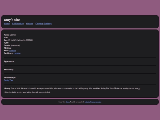The height and width of the screenshot is (120, 160).
Task: Click the "Type:" label
Action: click(x=6, y=43)
